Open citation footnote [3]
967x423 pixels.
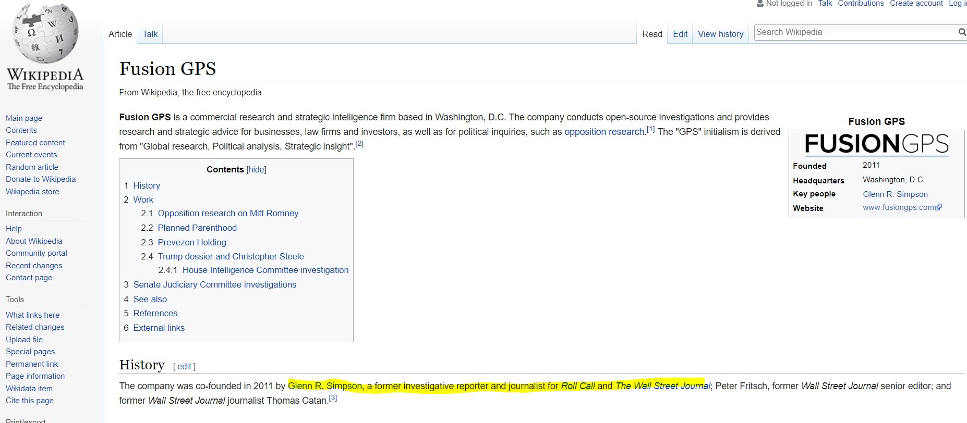(333, 398)
